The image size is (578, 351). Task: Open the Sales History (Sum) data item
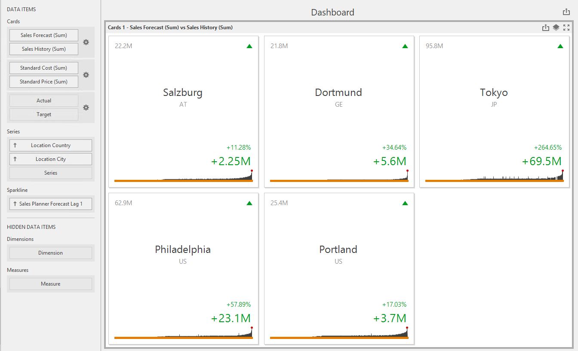click(44, 49)
